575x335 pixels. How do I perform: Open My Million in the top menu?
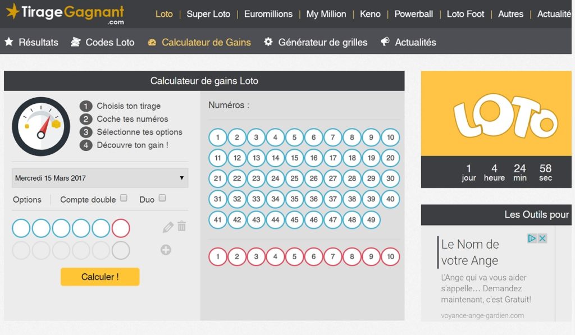coord(326,14)
